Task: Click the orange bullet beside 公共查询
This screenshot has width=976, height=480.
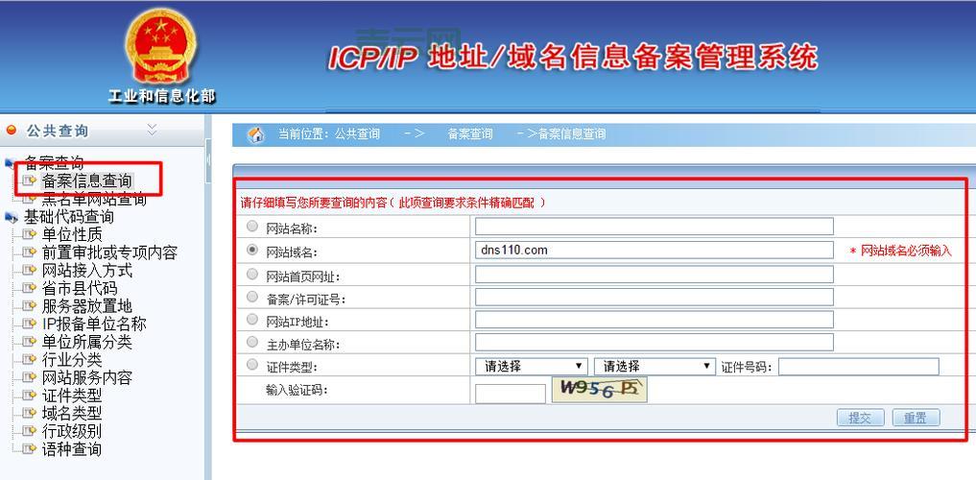Action: (11, 131)
